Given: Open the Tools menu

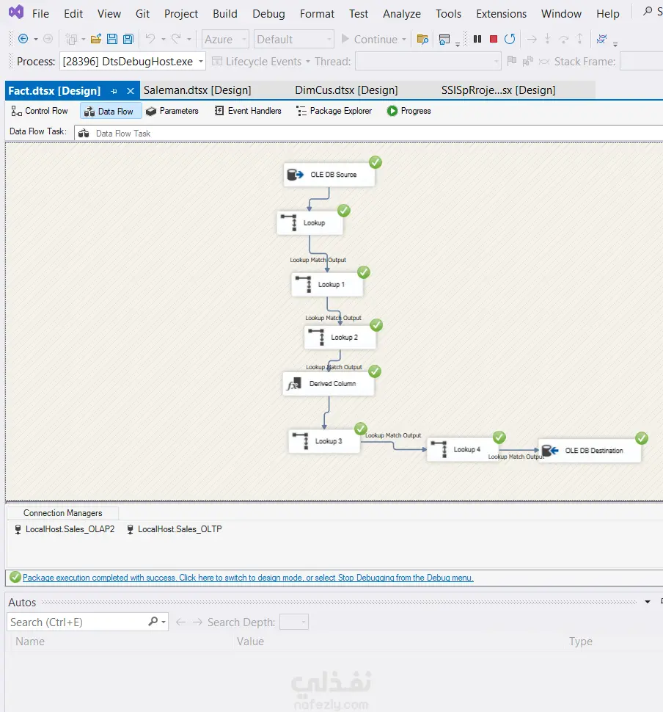Looking at the screenshot, I should point(448,14).
